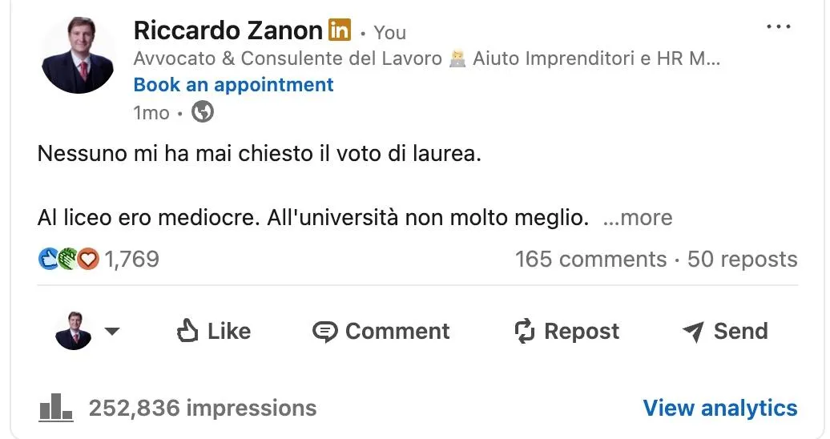View the 165 comments on the post
This screenshot has height=439, width=830.
pos(590,260)
